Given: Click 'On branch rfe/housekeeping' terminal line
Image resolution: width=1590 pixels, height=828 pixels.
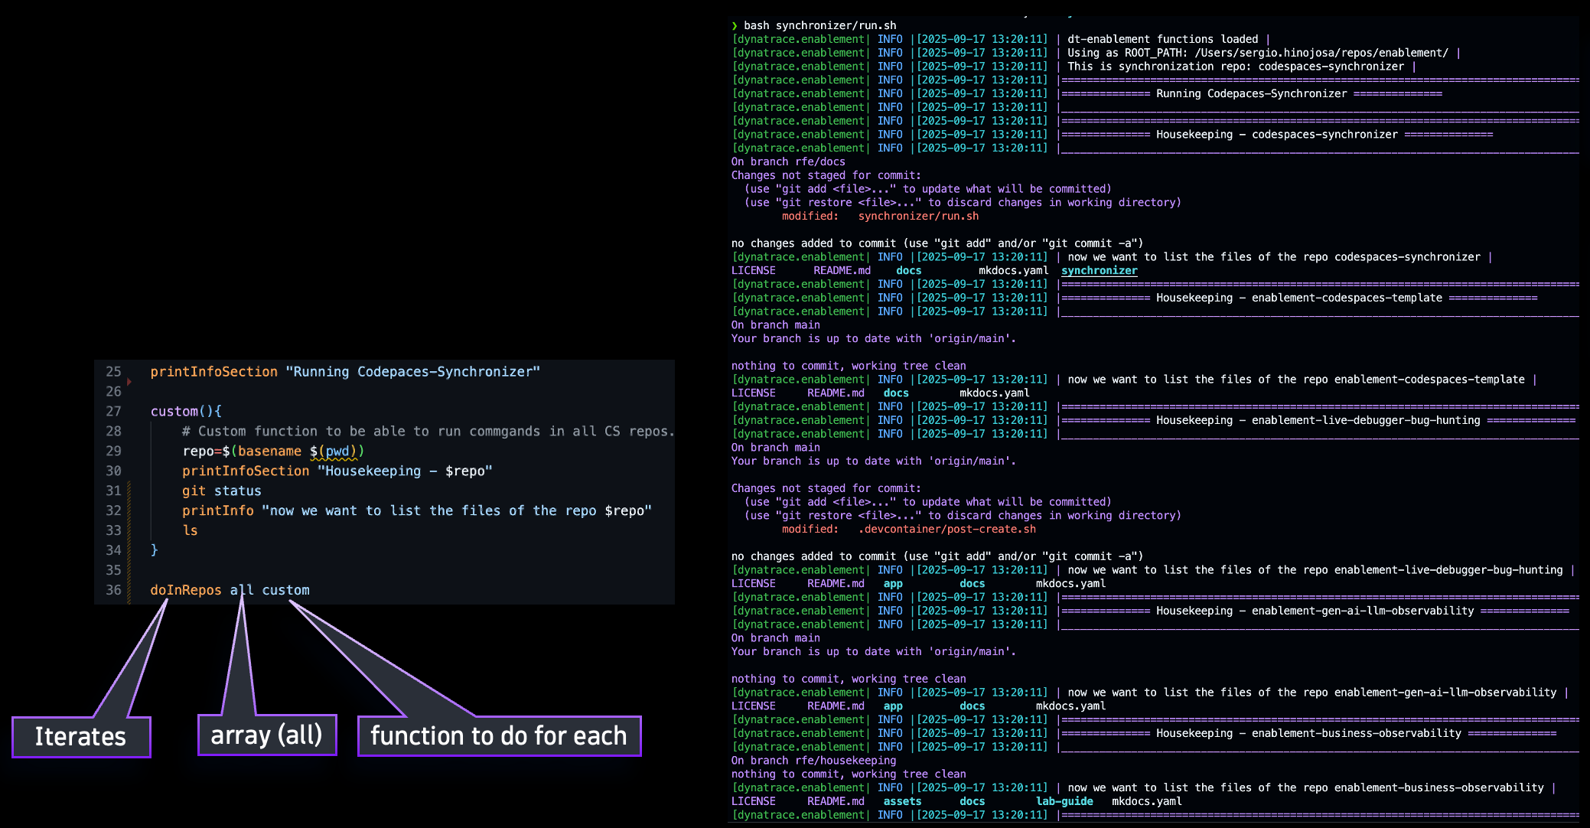Looking at the screenshot, I should pos(813,761).
